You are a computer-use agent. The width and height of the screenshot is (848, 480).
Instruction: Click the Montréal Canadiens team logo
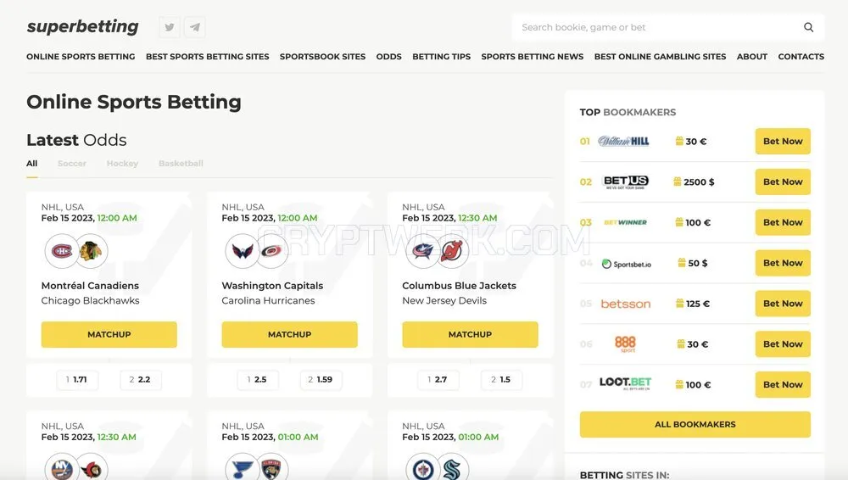click(62, 251)
